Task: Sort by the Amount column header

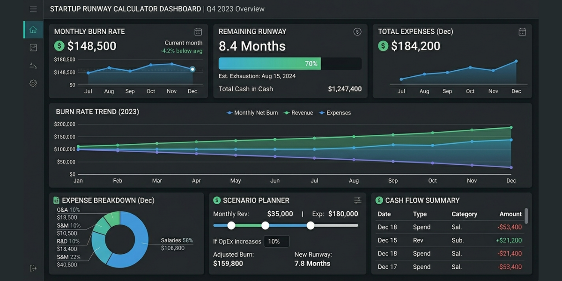Action: (510, 214)
